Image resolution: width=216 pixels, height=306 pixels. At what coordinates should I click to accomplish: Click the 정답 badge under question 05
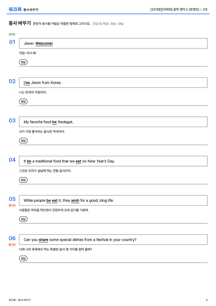pyautogui.click(x=23, y=219)
